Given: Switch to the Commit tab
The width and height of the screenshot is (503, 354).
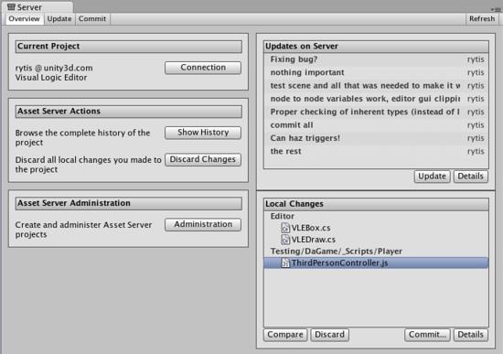Looking at the screenshot, I should pyautogui.click(x=92, y=19).
